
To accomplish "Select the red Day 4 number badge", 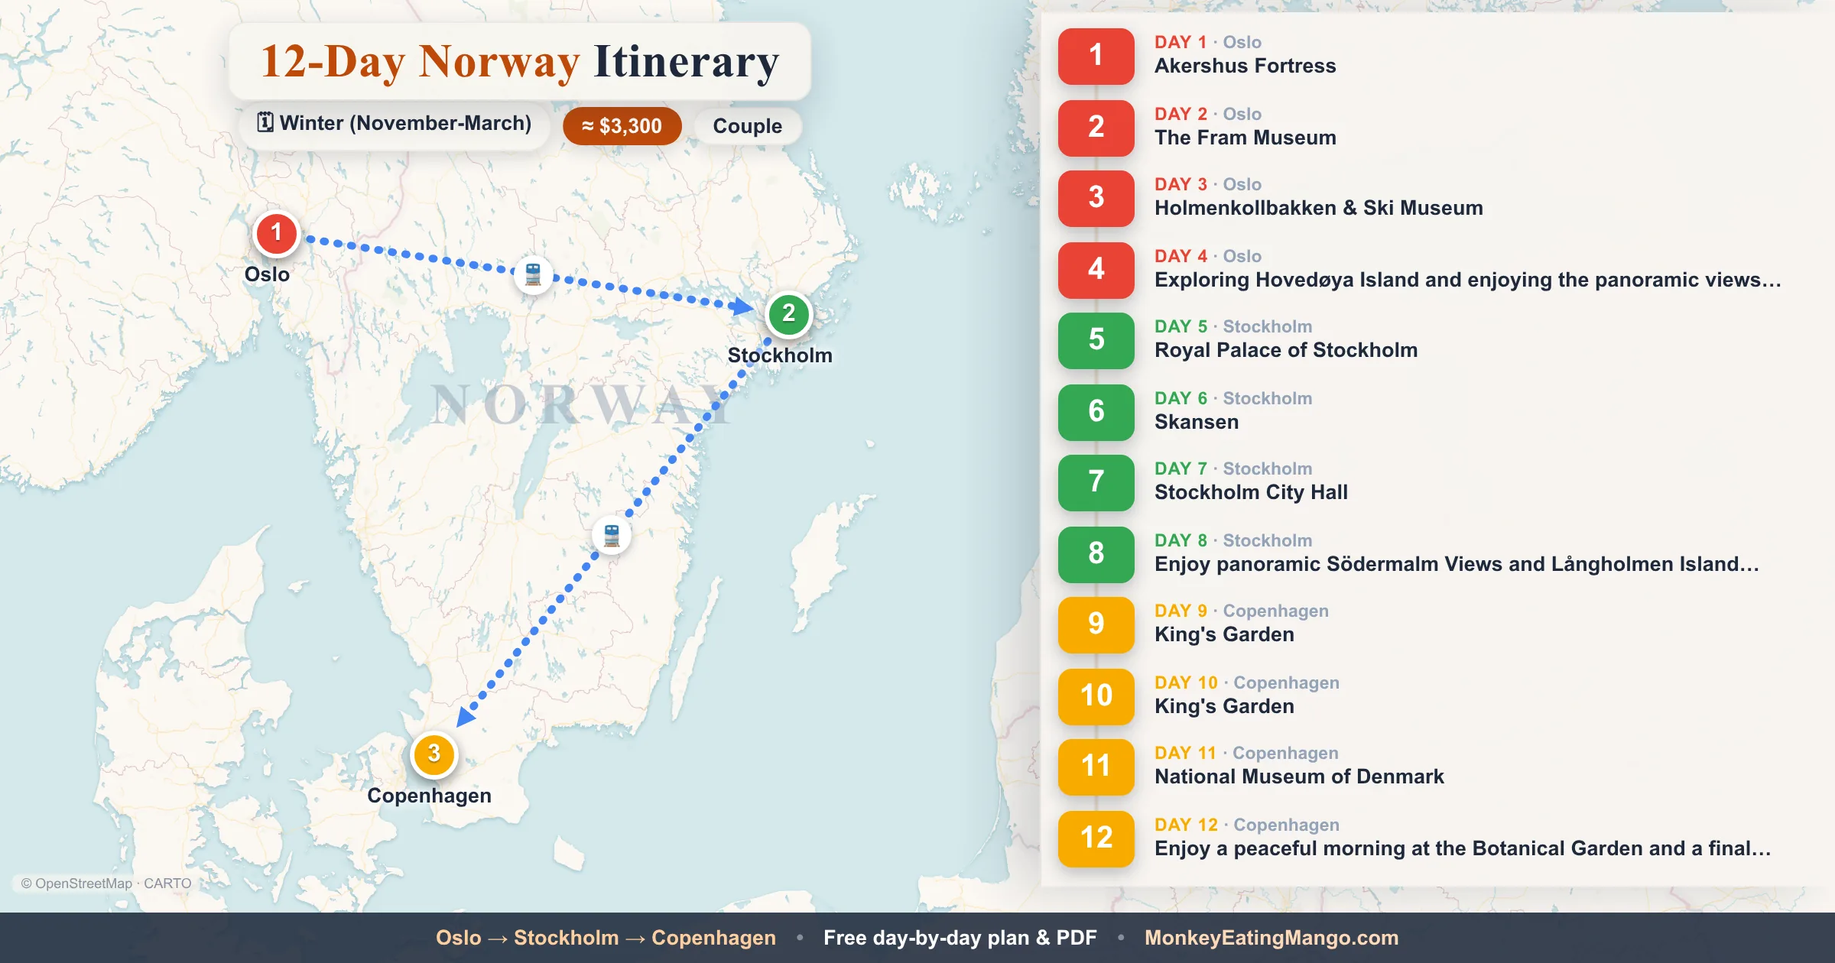I will (x=1096, y=270).
